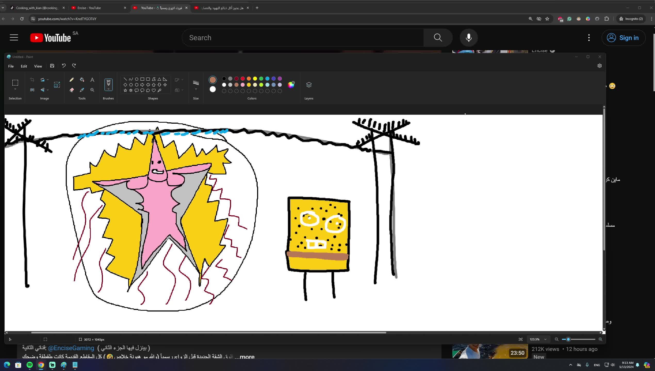
Task: Select the Five-point star shape
Action: [x=125, y=90]
